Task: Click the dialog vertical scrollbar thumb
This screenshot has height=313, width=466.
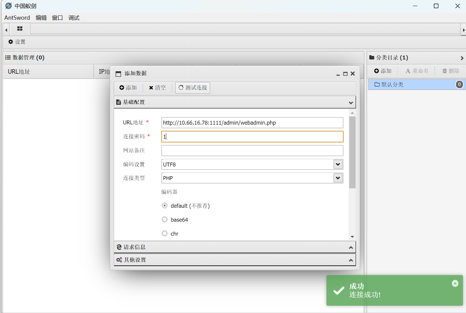Action: [352, 152]
